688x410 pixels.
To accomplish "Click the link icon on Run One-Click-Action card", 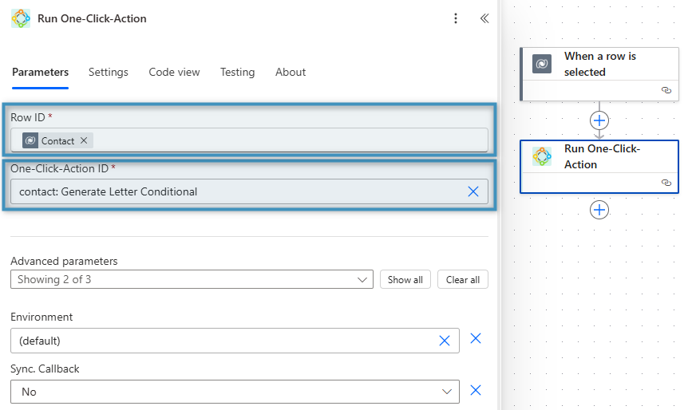I will tap(666, 183).
